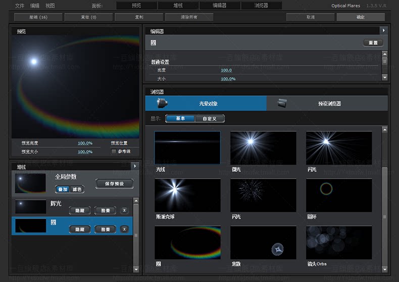
Task: Click editor scroll down arrow
Action: (385, 77)
